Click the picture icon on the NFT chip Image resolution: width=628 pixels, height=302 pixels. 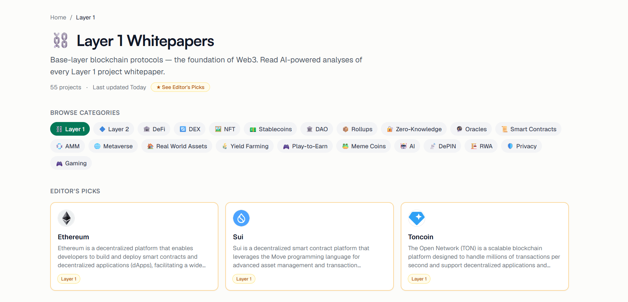[218, 129]
